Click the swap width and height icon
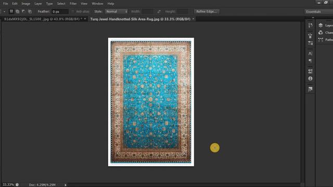Screen dimensions: 333x187 (x=159, y=11)
